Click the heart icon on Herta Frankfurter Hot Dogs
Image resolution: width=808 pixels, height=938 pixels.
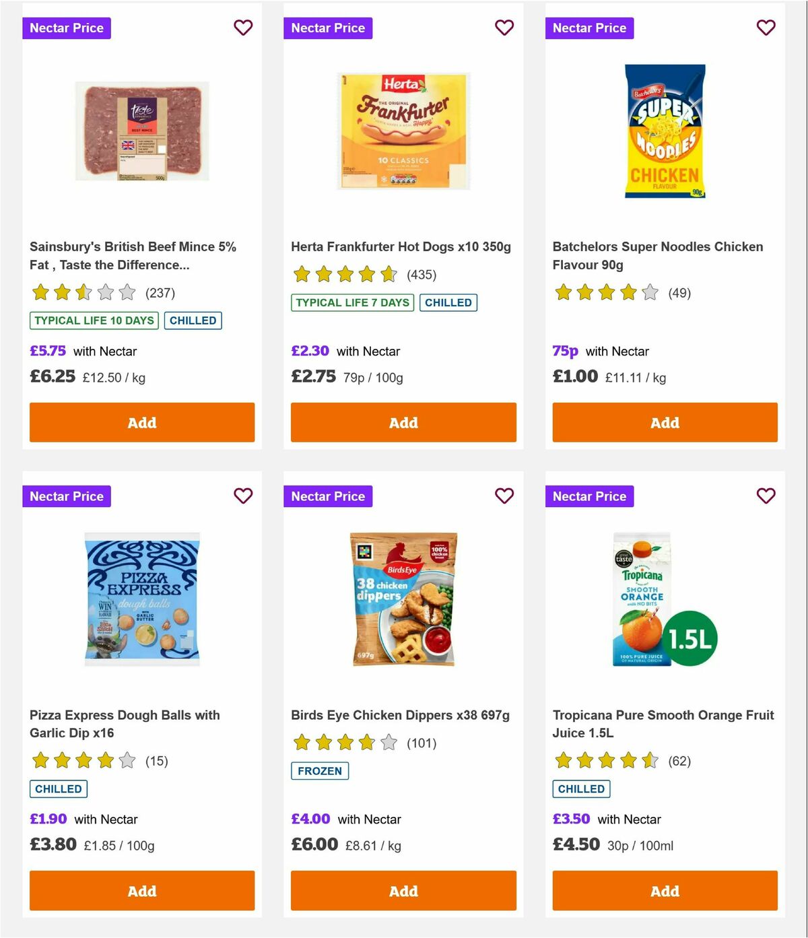(x=504, y=28)
